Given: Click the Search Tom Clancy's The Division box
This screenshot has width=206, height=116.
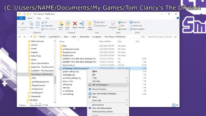Looking at the screenshot, I should pyautogui.click(x=162, y=37).
